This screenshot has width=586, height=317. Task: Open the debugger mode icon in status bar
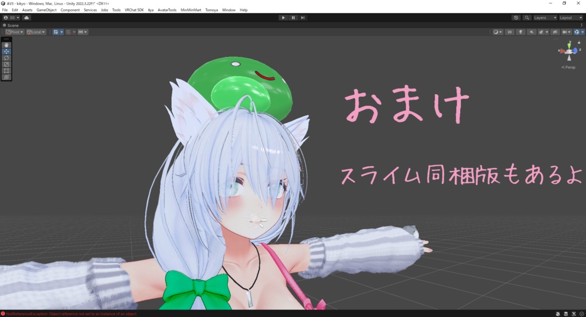557,314
